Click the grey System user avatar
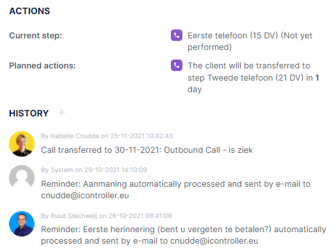 pos(22,178)
